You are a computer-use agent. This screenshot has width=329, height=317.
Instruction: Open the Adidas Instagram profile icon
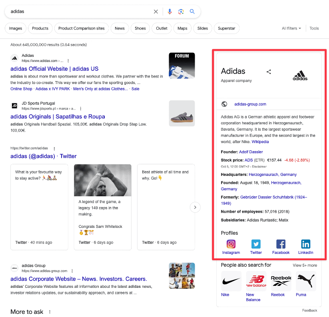pyautogui.click(x=231, y=244)
